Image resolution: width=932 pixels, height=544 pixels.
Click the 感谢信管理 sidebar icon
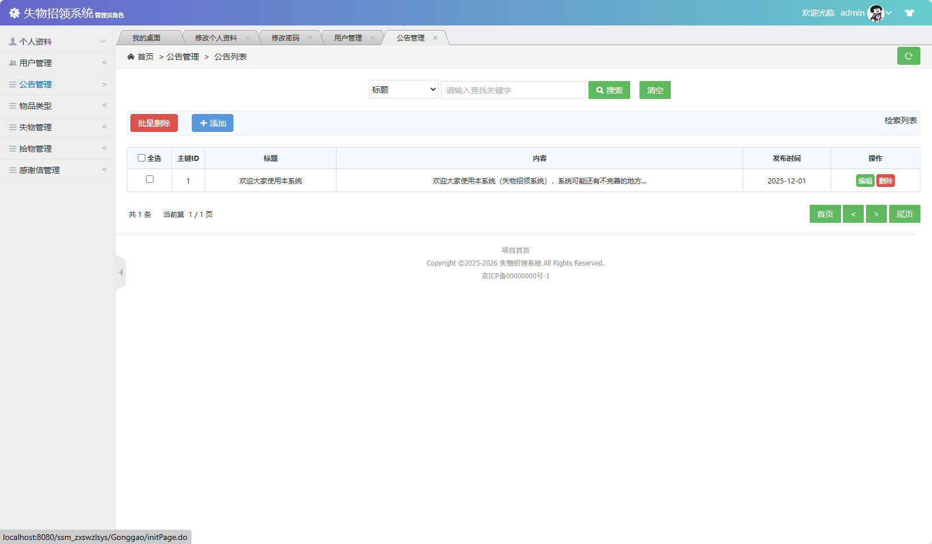[12, 170]
